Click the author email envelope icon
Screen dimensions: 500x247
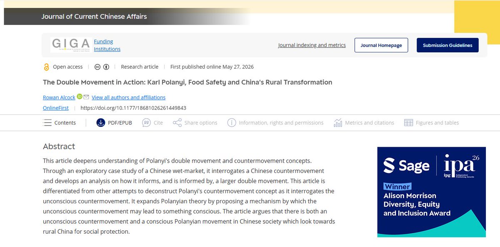point(86,97)
